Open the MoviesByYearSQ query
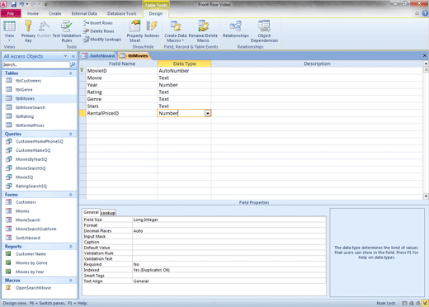The image size is (429, 307). [x=31, y=159]
